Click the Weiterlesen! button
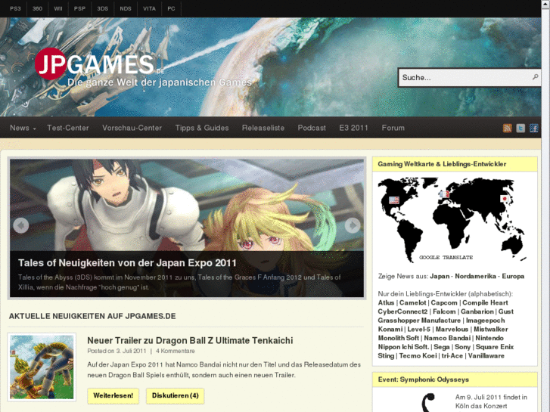Screen dimensions: 550x412 point(113,395)
